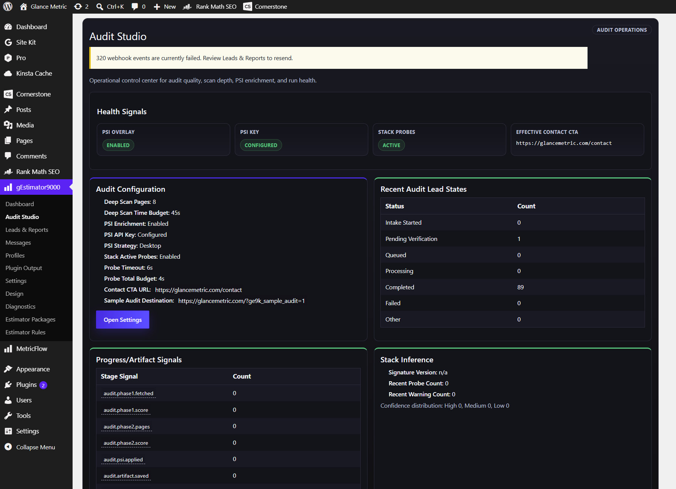The height and width of the screenshot is (489, 676).
Task: Click the Queued status row label
Action: click(395, 255)
